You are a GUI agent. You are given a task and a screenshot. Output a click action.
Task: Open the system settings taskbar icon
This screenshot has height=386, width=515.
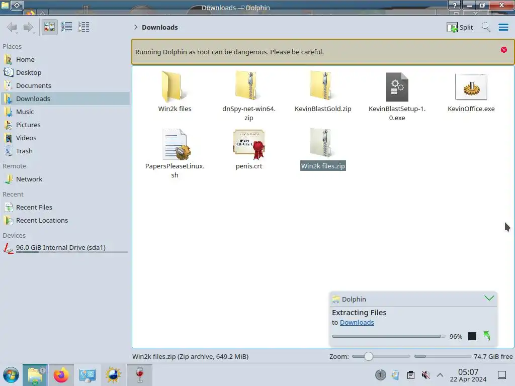(x=87, y=375)
